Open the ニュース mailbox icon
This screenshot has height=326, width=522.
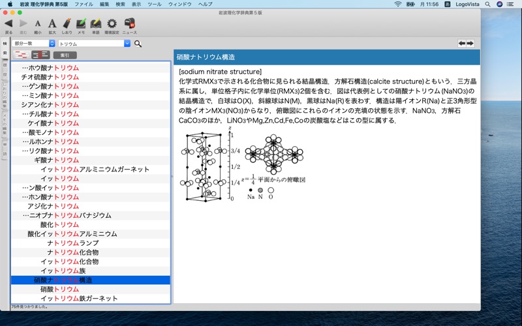coord(129,23)
